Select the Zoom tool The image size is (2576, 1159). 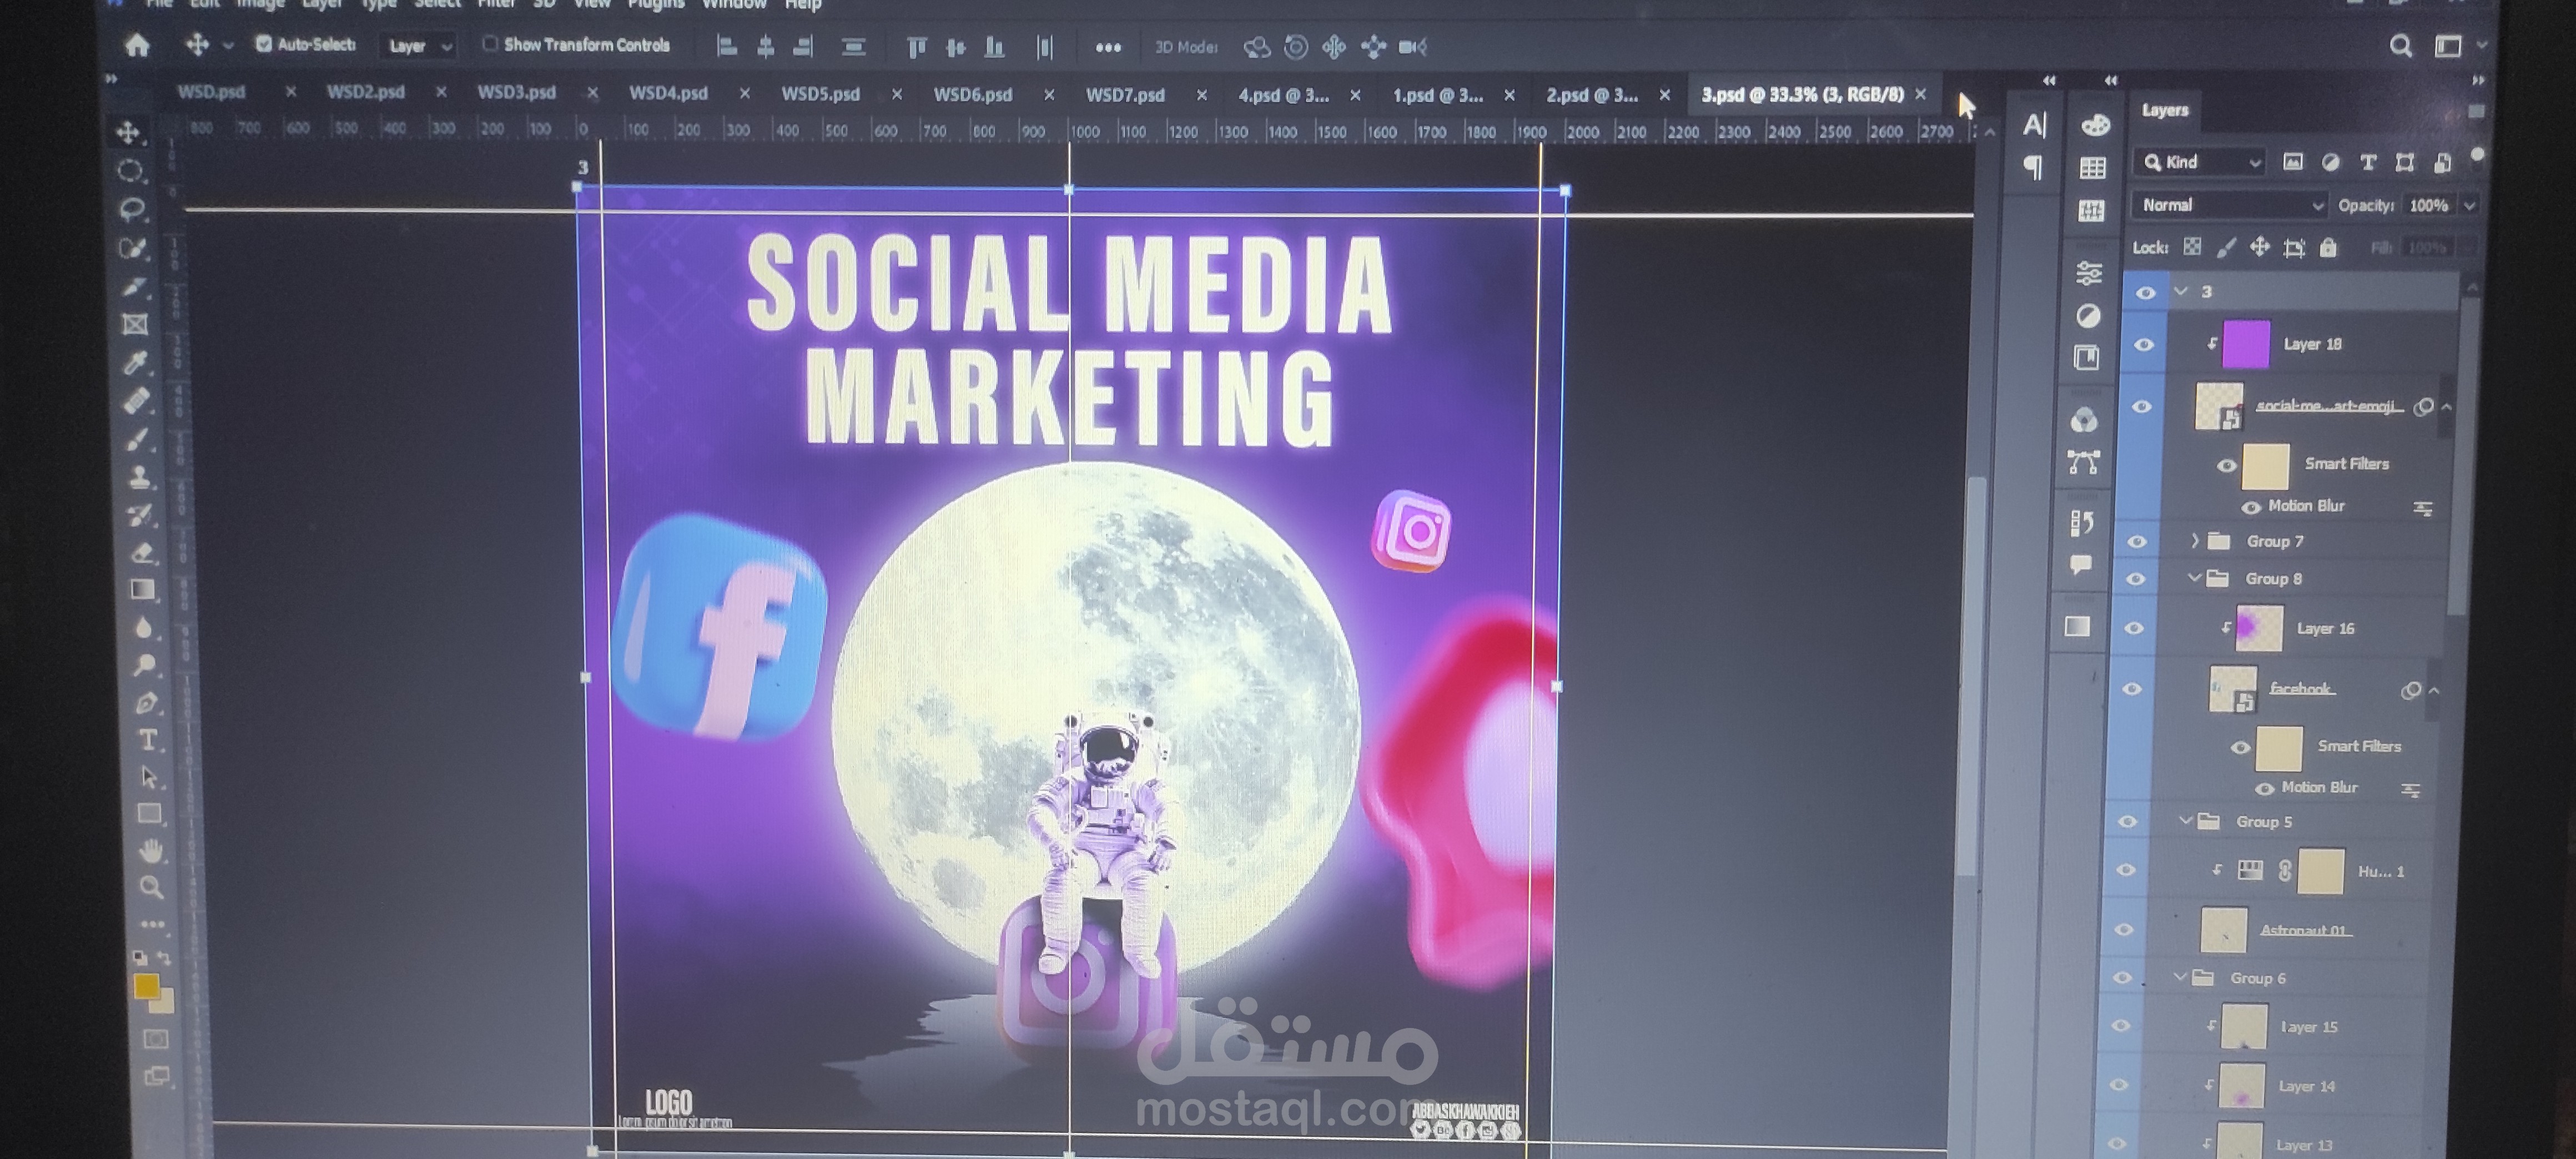point(152,887)
